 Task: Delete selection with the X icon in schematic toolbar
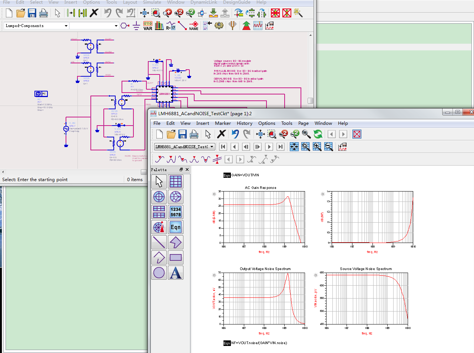(x=94, y=13)
